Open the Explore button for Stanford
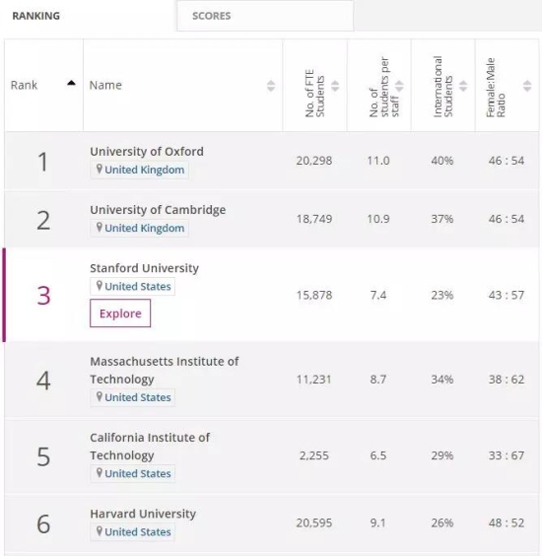Viewport: 542px width, 556px height. (120, 313)
